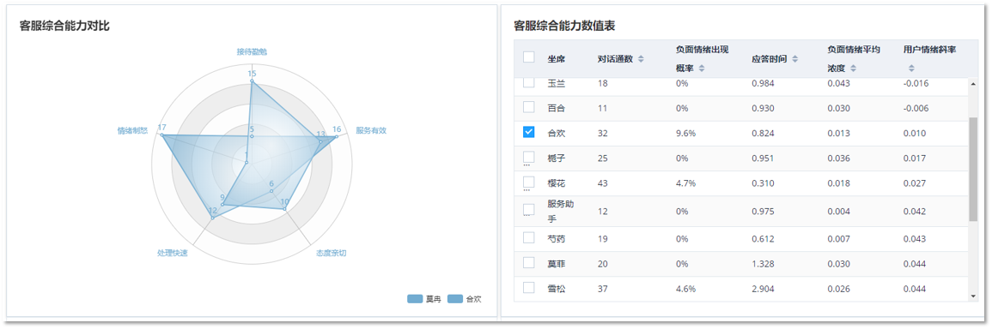Screen dimensions: 992x329
Task: Sort by 用户情绪斜率 column arrows
Action: (x=911, y=69)
